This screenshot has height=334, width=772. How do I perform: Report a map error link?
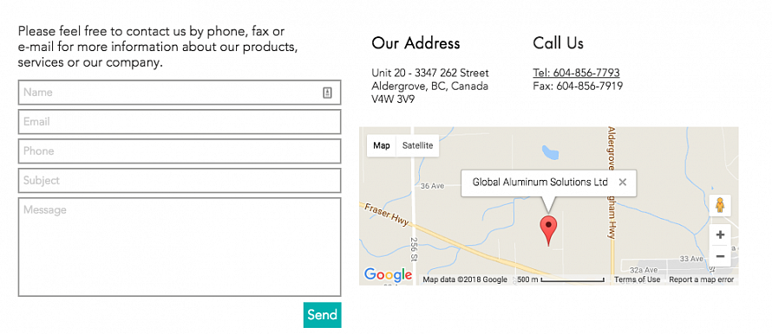pyautogui.click(x=701, y=279)
